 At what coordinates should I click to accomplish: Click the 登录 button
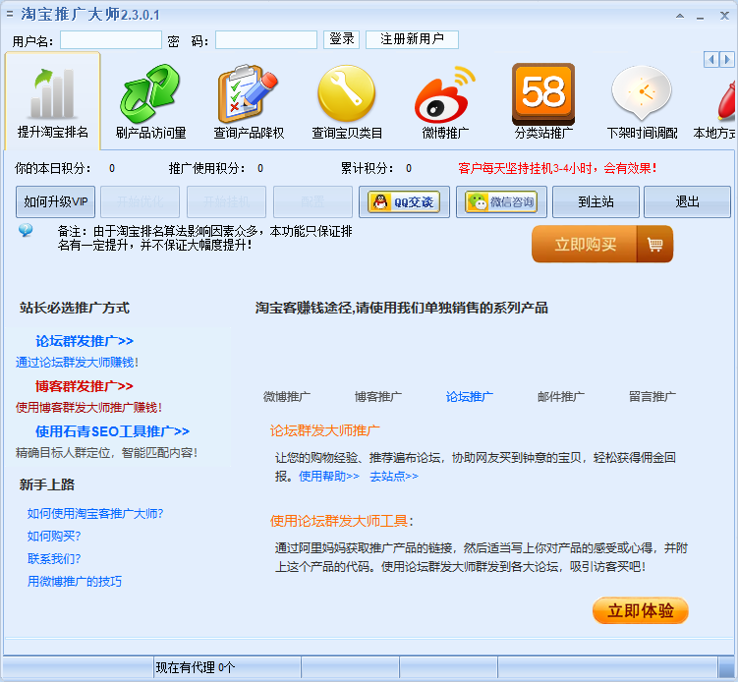(341, 39)
